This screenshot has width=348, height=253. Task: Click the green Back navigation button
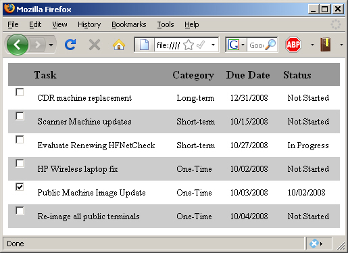click(x=18, y=45)
